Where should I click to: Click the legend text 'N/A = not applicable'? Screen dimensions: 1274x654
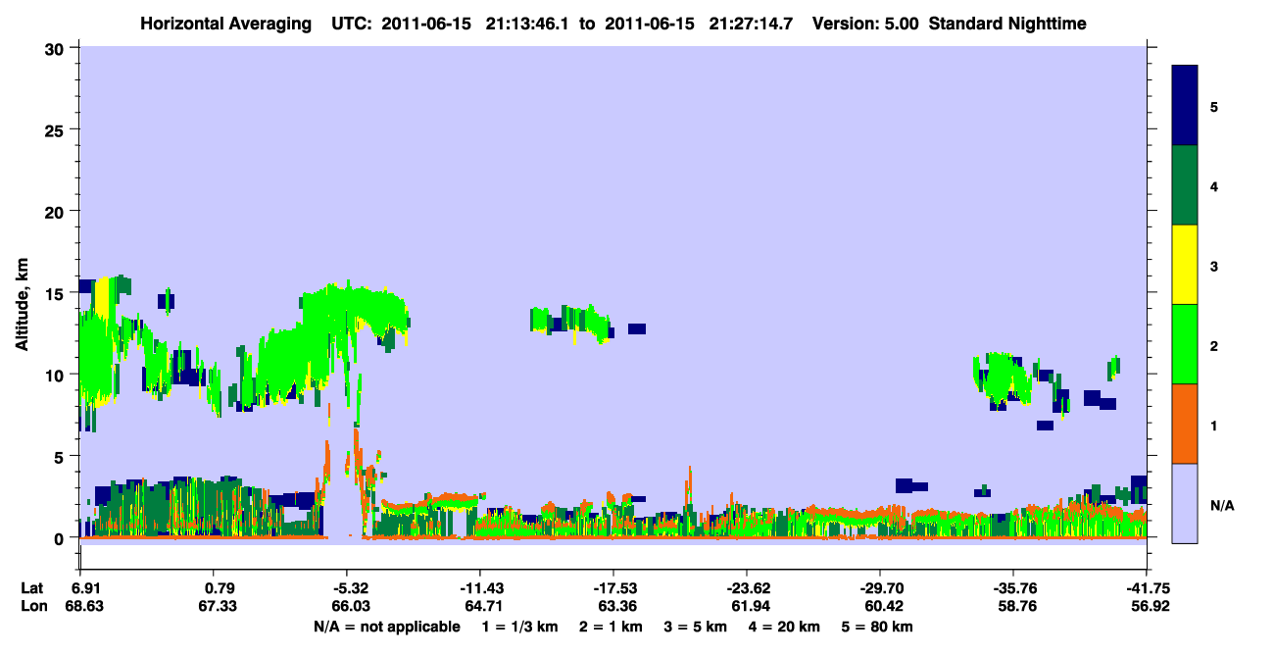click(387, 627)
